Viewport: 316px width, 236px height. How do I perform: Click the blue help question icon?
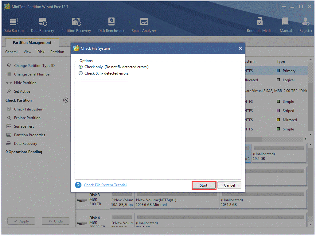(x=78, y=185)
